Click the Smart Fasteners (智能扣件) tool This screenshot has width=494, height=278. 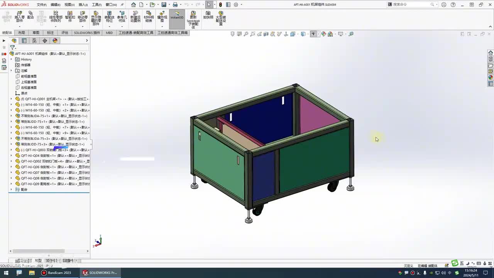pos(70,17)
